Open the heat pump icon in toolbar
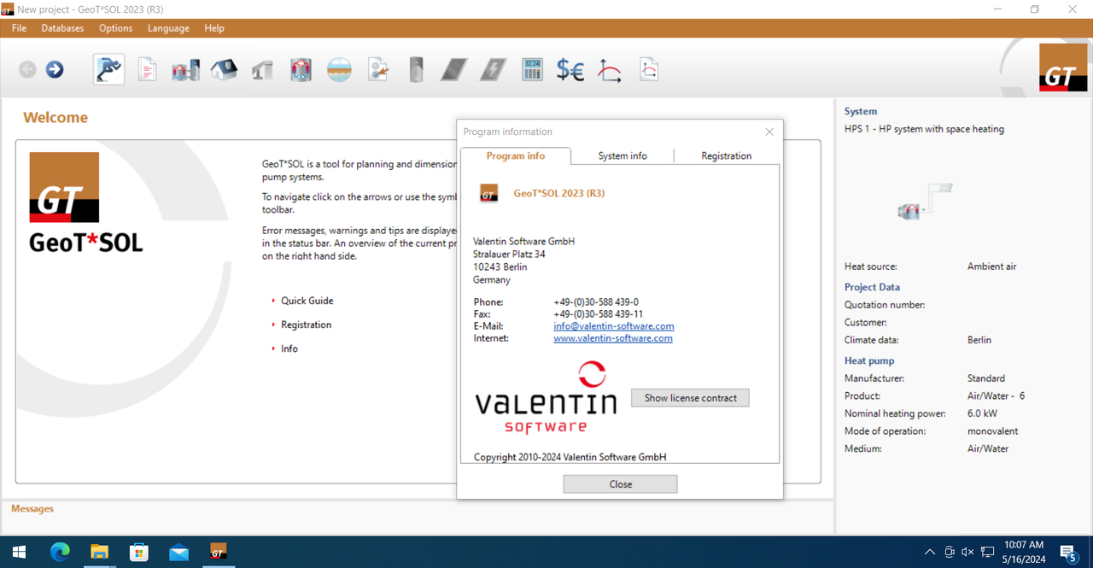Screen dimensions: 1093x568 pos(301,70)
